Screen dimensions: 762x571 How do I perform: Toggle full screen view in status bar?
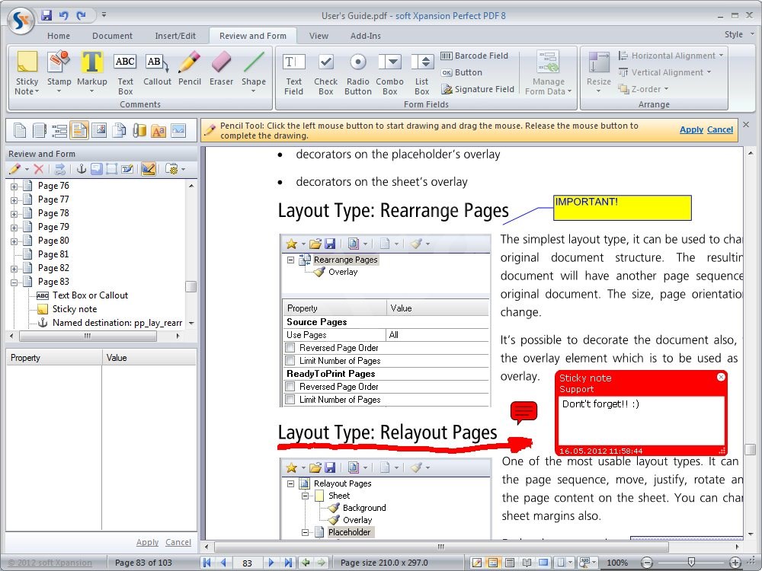[543, 563]
